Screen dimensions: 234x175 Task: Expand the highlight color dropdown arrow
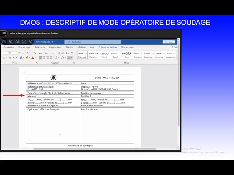30,58
